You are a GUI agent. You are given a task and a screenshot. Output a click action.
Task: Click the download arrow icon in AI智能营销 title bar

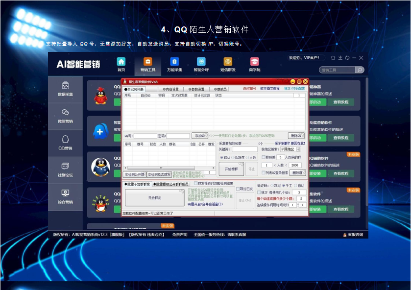pyautogui.click(x=340, y=58)
